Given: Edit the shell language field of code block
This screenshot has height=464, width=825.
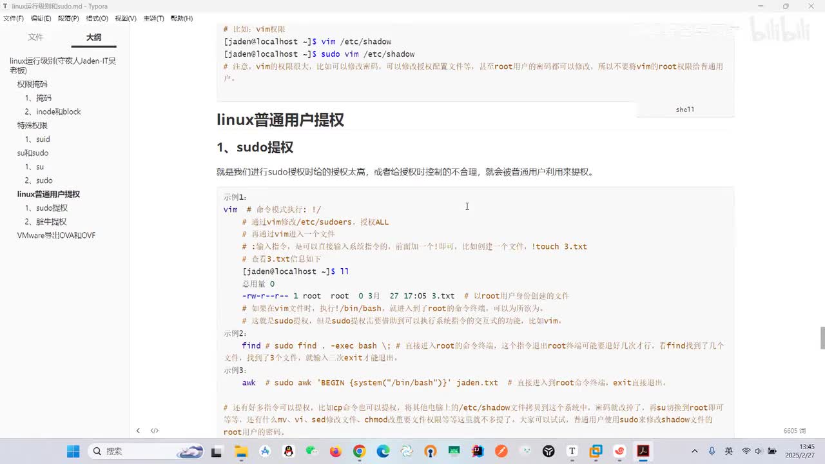Looking at the screenshot, I should tap(685, 110).
